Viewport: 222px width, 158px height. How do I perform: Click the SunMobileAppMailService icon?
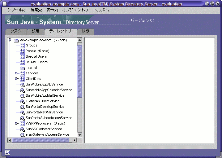[x=22, y=96]
